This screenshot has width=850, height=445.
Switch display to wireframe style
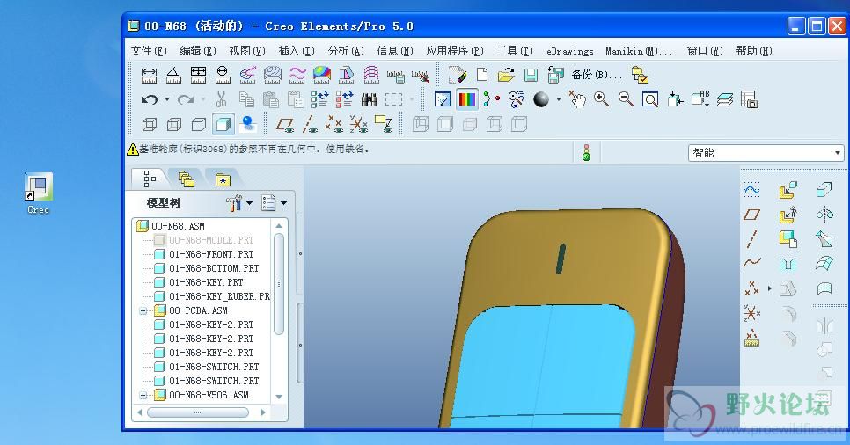[x=149, y=125]
